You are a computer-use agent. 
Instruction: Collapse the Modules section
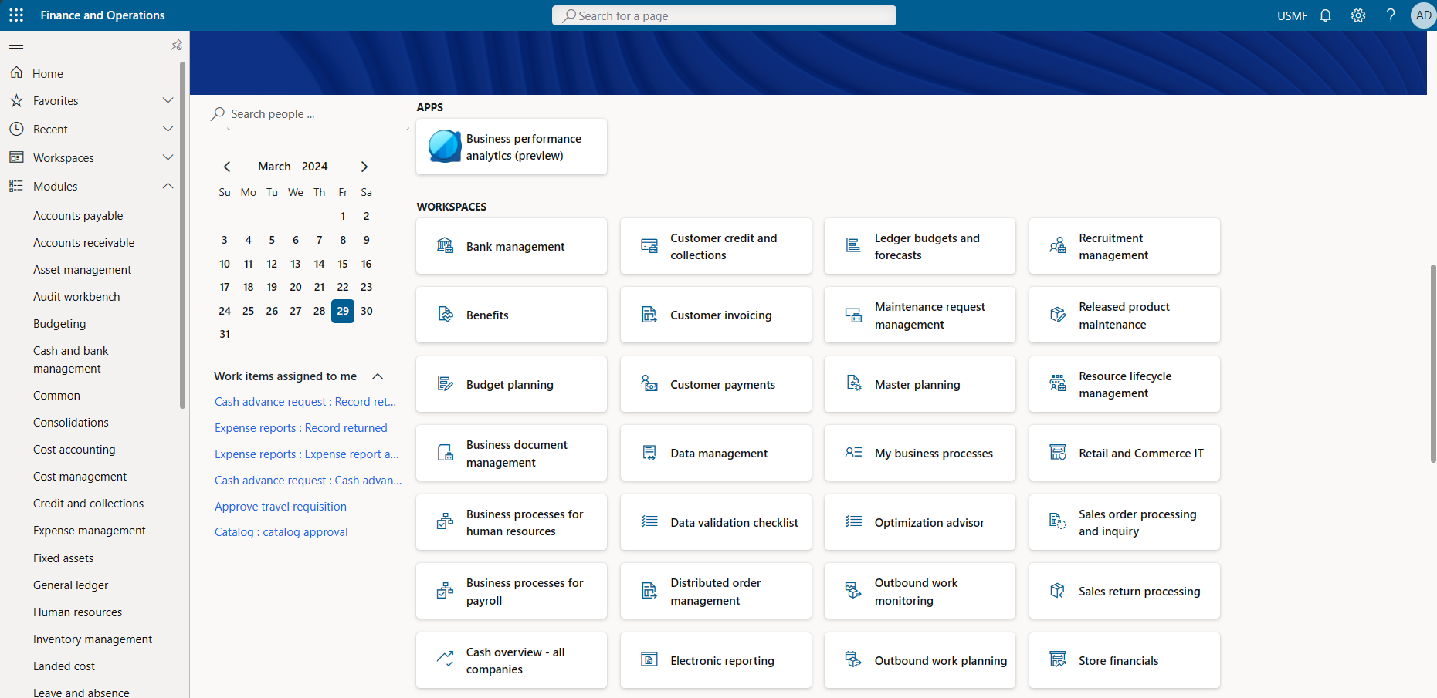168,186
